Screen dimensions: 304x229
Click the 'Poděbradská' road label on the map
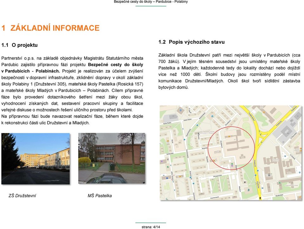252,117
